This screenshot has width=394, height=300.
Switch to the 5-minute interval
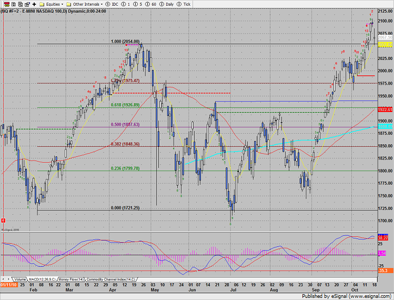[x=137, y=4]
